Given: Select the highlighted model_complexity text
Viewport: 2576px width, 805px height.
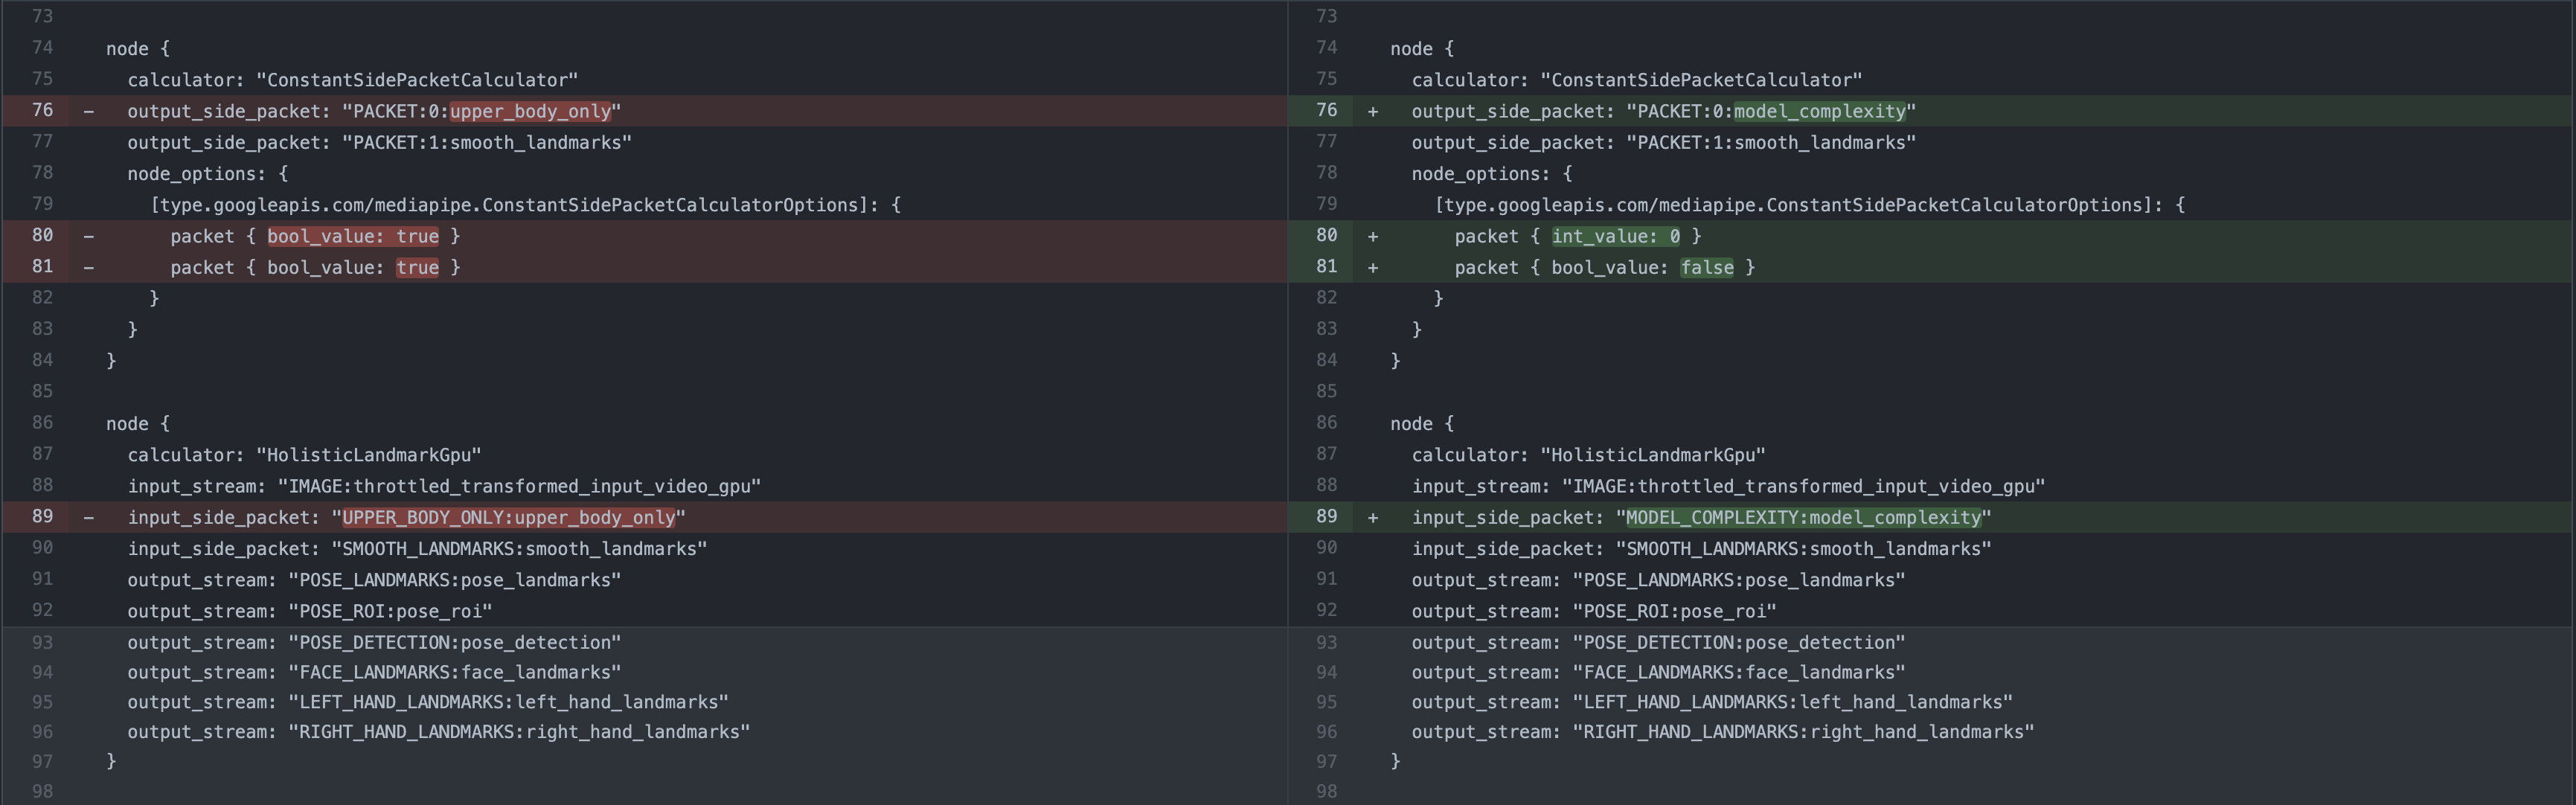Looking at the screenshot, I should (x=1820, y=111).
